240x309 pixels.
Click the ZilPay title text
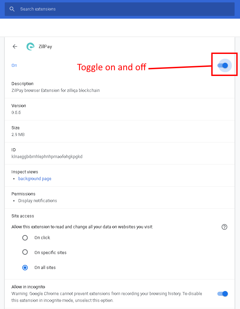45,46
